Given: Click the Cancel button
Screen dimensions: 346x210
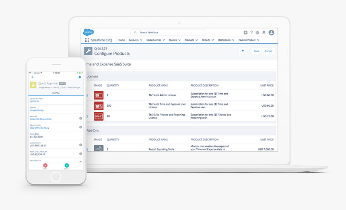Looking at the screenshot, I should pos(268,51).
